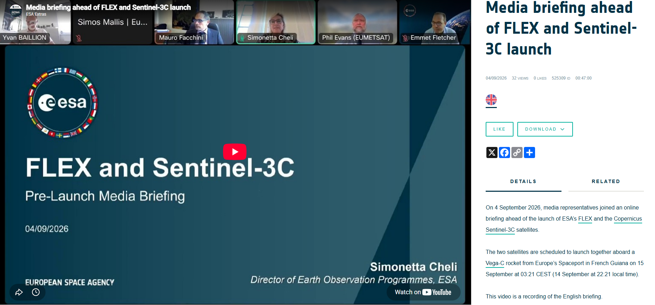Viewport: 655px width, 305px height.
Task: Click the ESA Extras channel name
Action: point(36,14)
